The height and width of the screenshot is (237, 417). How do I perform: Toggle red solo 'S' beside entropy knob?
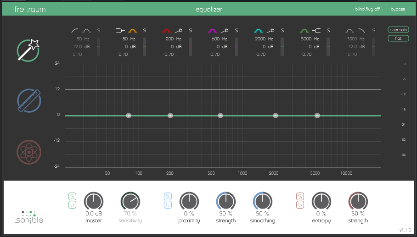point(299,196)
